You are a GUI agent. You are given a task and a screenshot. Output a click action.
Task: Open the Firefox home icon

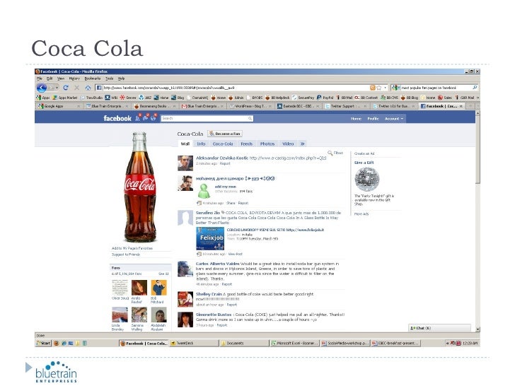tap(88, 88)
